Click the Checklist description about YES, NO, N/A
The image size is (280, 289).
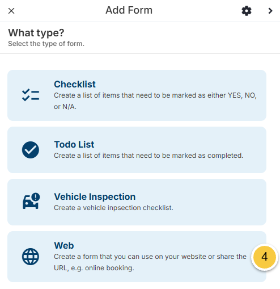155,101
